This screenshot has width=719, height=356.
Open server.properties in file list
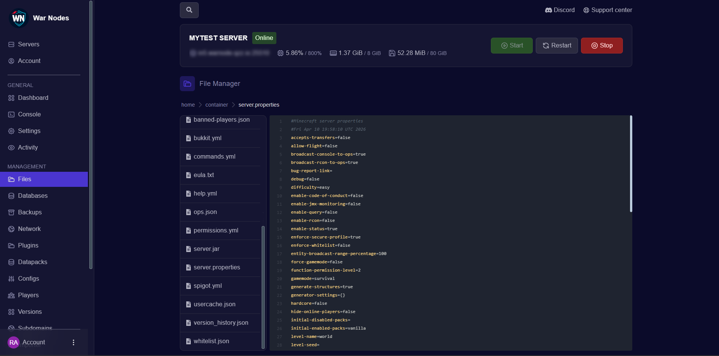coord(220,267)
